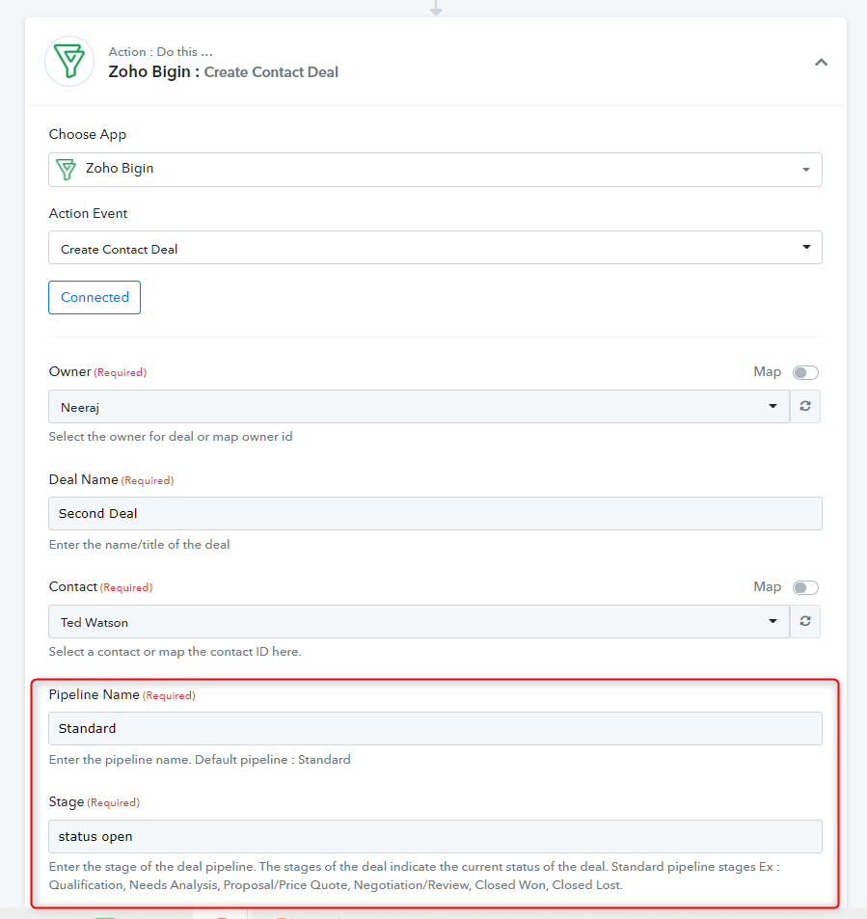
Task: Click the Zoho Bigin icon in Choose App field
Action: coord(66,170)
